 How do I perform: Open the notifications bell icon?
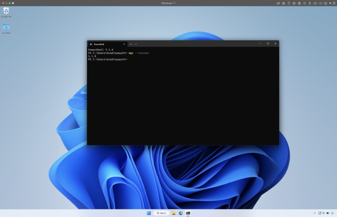(333, 213)
